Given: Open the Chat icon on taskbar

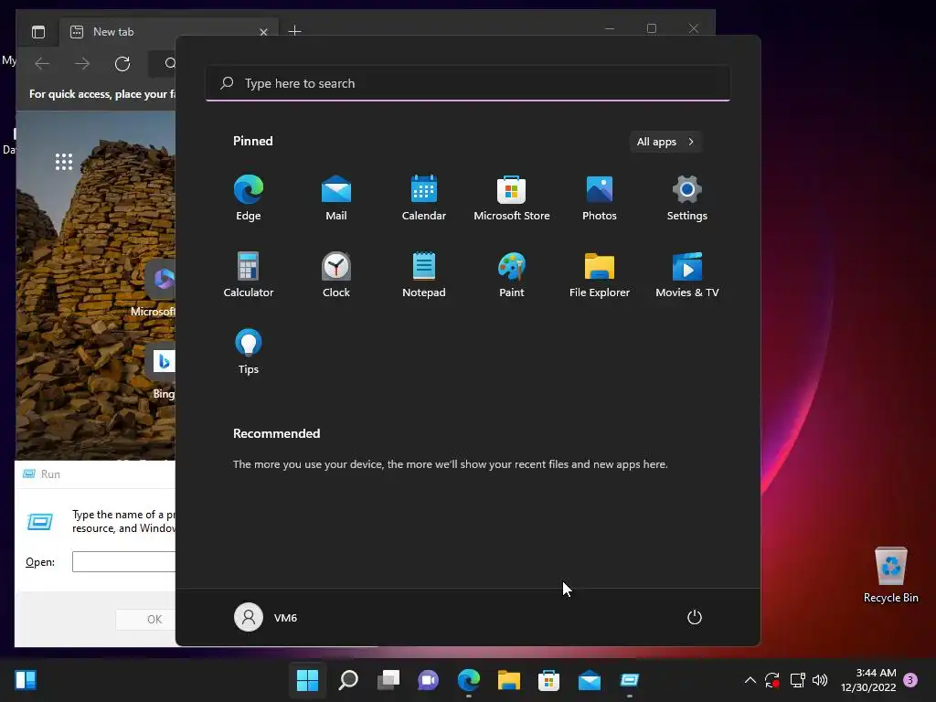Looking at the screenshot, I should pos(428,680).
